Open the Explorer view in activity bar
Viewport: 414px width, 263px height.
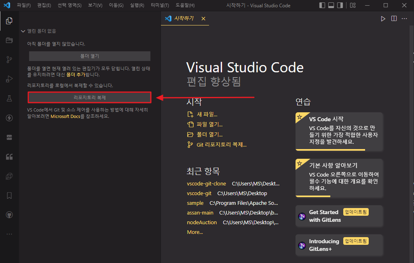9,21
